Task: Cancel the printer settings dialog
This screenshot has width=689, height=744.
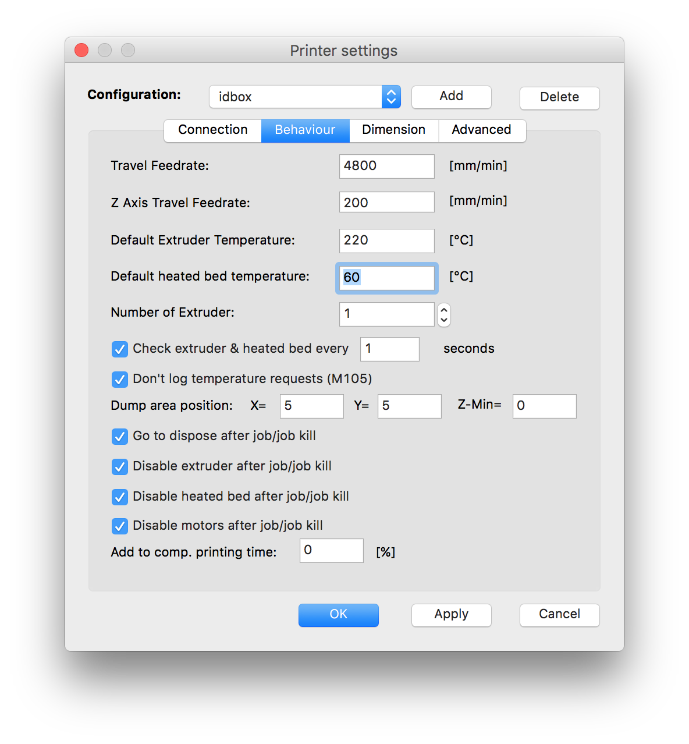Action: 559,615
